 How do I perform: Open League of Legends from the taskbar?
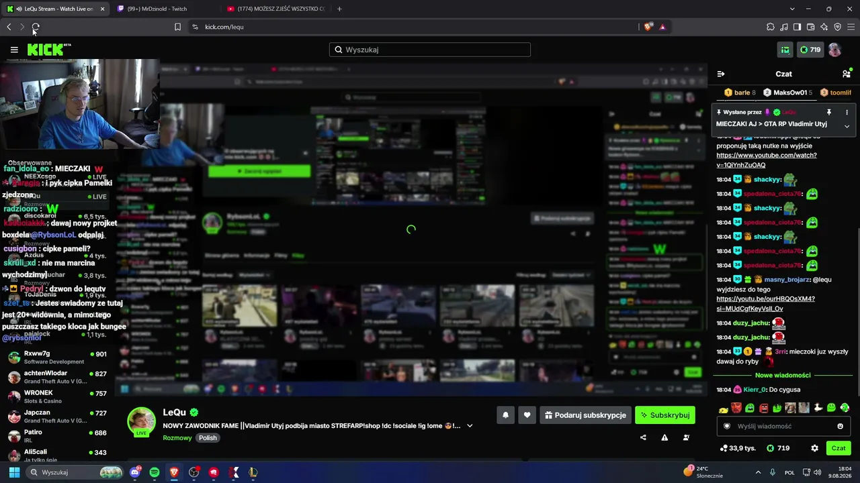[253, 472]
